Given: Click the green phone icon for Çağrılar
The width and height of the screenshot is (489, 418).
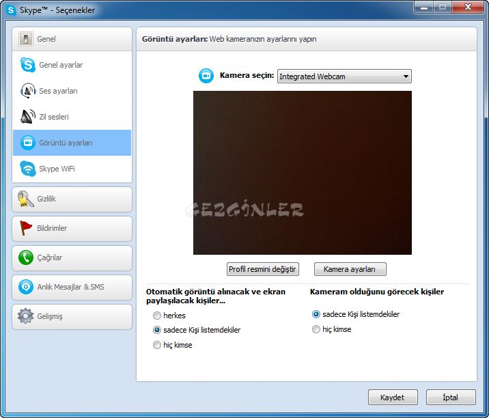Looking at the screenshot, I should (25, 257).
